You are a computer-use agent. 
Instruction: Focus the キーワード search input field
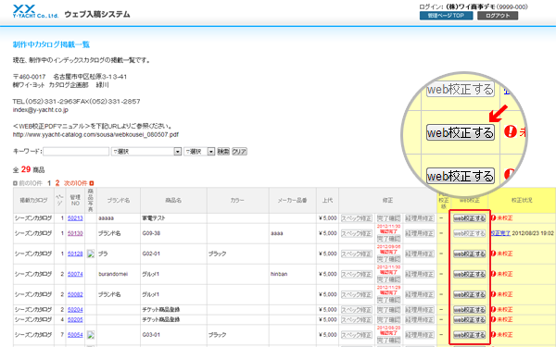pos(76,152)
